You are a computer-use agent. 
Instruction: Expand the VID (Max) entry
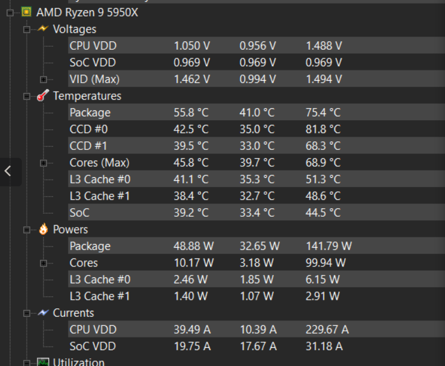[44, 80]
